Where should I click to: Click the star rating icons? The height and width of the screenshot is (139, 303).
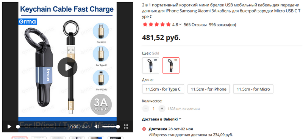coord(156,24)
